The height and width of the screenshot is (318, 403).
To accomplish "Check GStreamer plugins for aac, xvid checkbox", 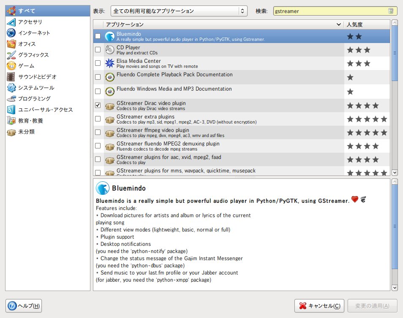I will coord(98,159).
